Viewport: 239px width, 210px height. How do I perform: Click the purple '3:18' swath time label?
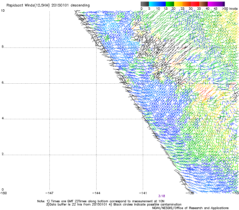161,196
